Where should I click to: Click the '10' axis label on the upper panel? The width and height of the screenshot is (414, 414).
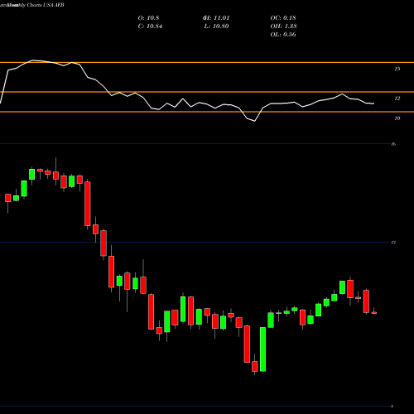[397, 118]
